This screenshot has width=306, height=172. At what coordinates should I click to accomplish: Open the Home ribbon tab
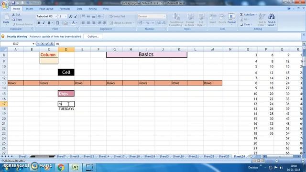click(16, 9)
